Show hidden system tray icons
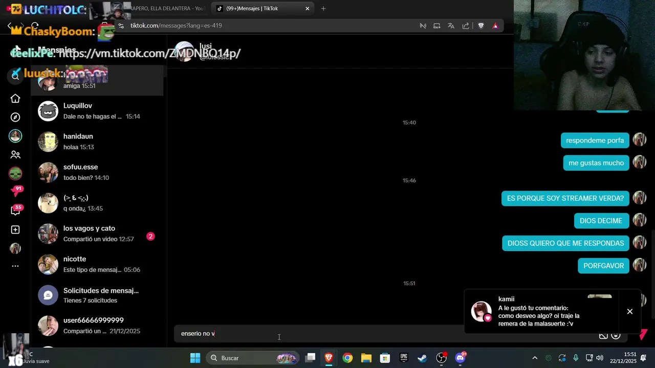Screen dimensions: 655x368 (535, 358)
